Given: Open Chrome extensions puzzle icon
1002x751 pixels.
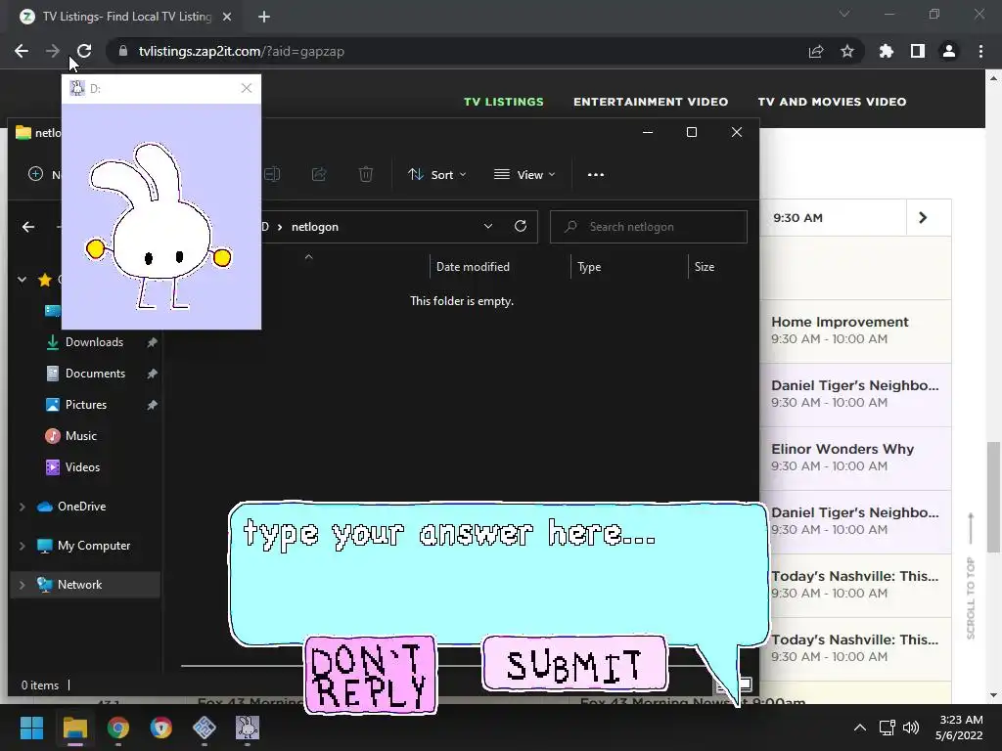Looking at the screenshot, I should [887, 51].
